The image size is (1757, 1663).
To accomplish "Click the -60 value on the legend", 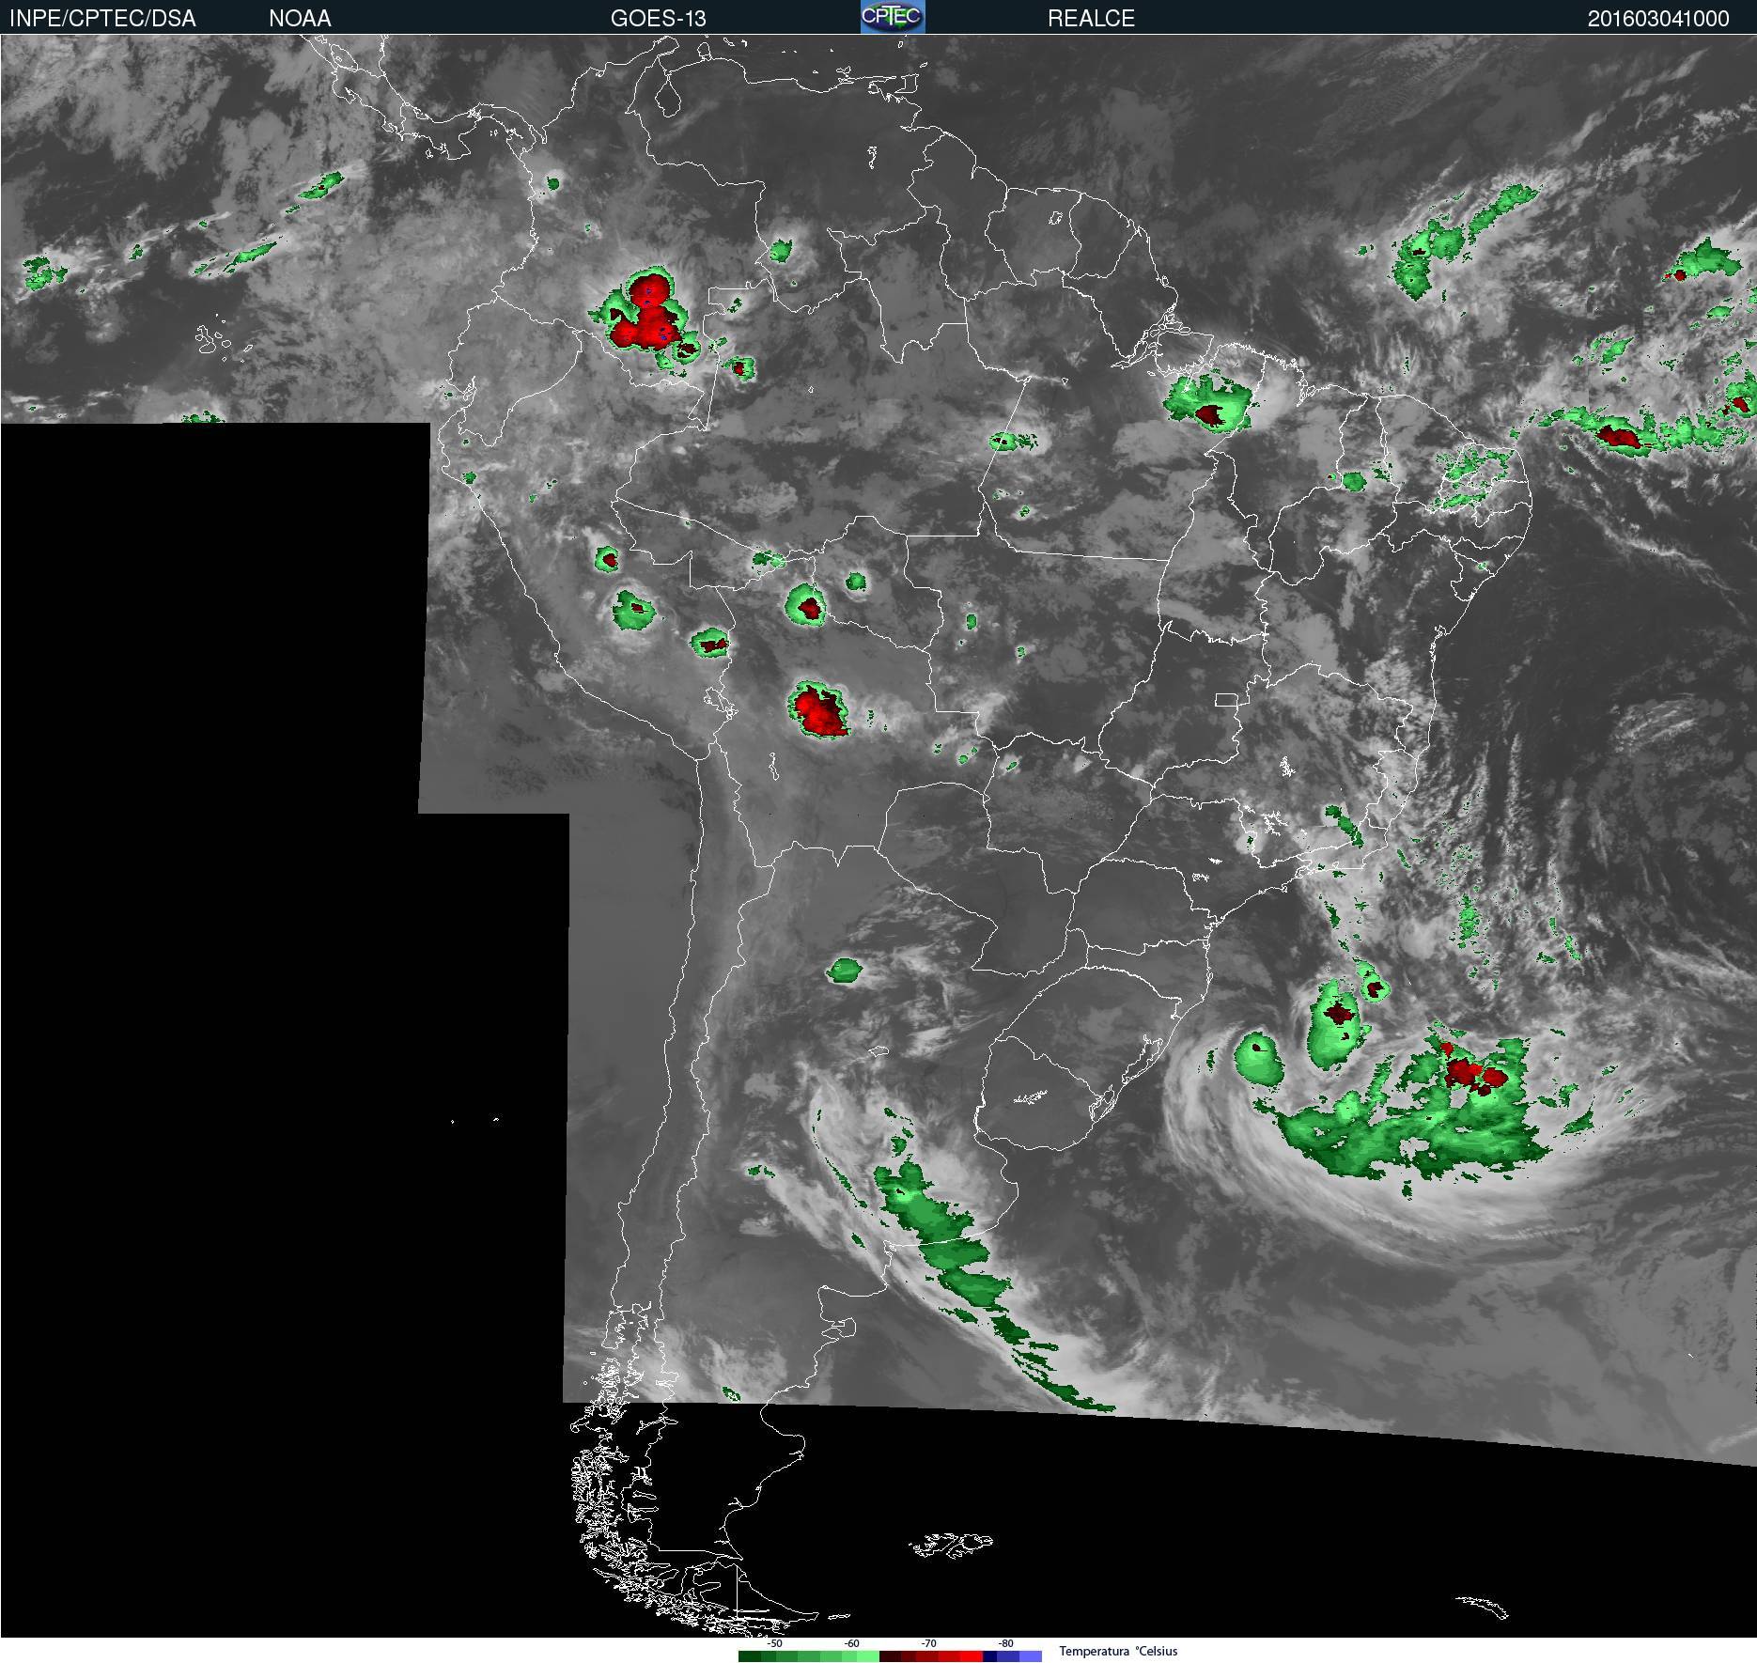I will coord(851,1643).
